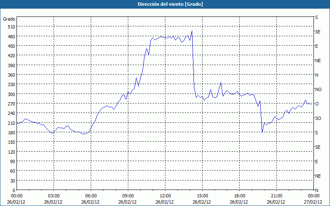This screenshot has width=330, height=206.
Task: Click the 26/02/12 date under 03:00
Action: (53, 202)
